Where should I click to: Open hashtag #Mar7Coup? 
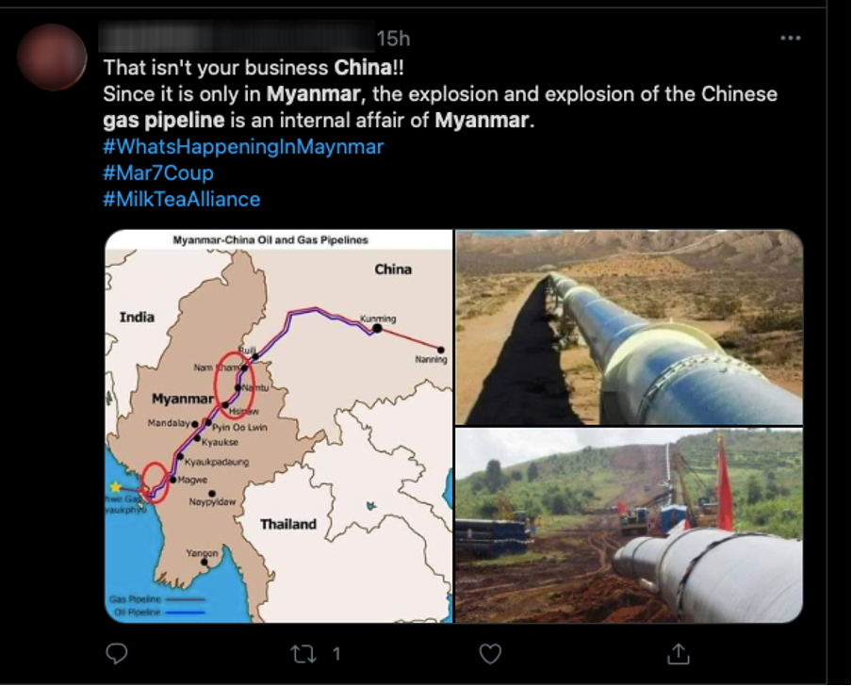click(158, 172)
